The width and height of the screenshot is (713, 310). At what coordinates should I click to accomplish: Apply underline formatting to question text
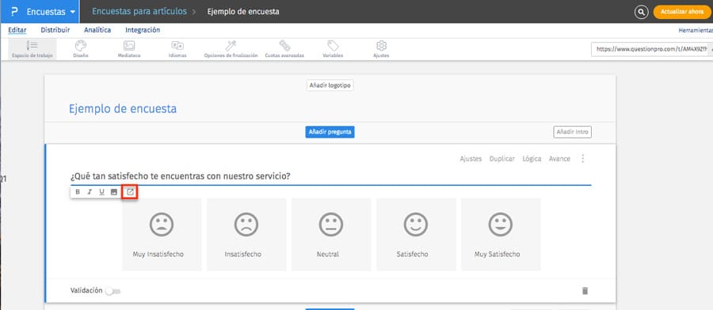(102, 192)
